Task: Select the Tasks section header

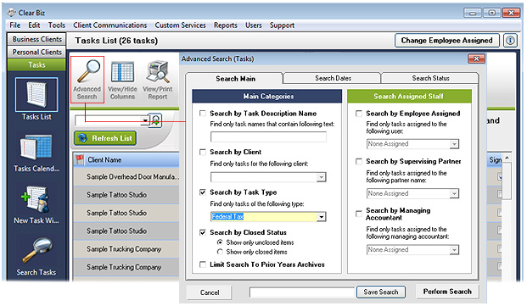Action: 36,64
